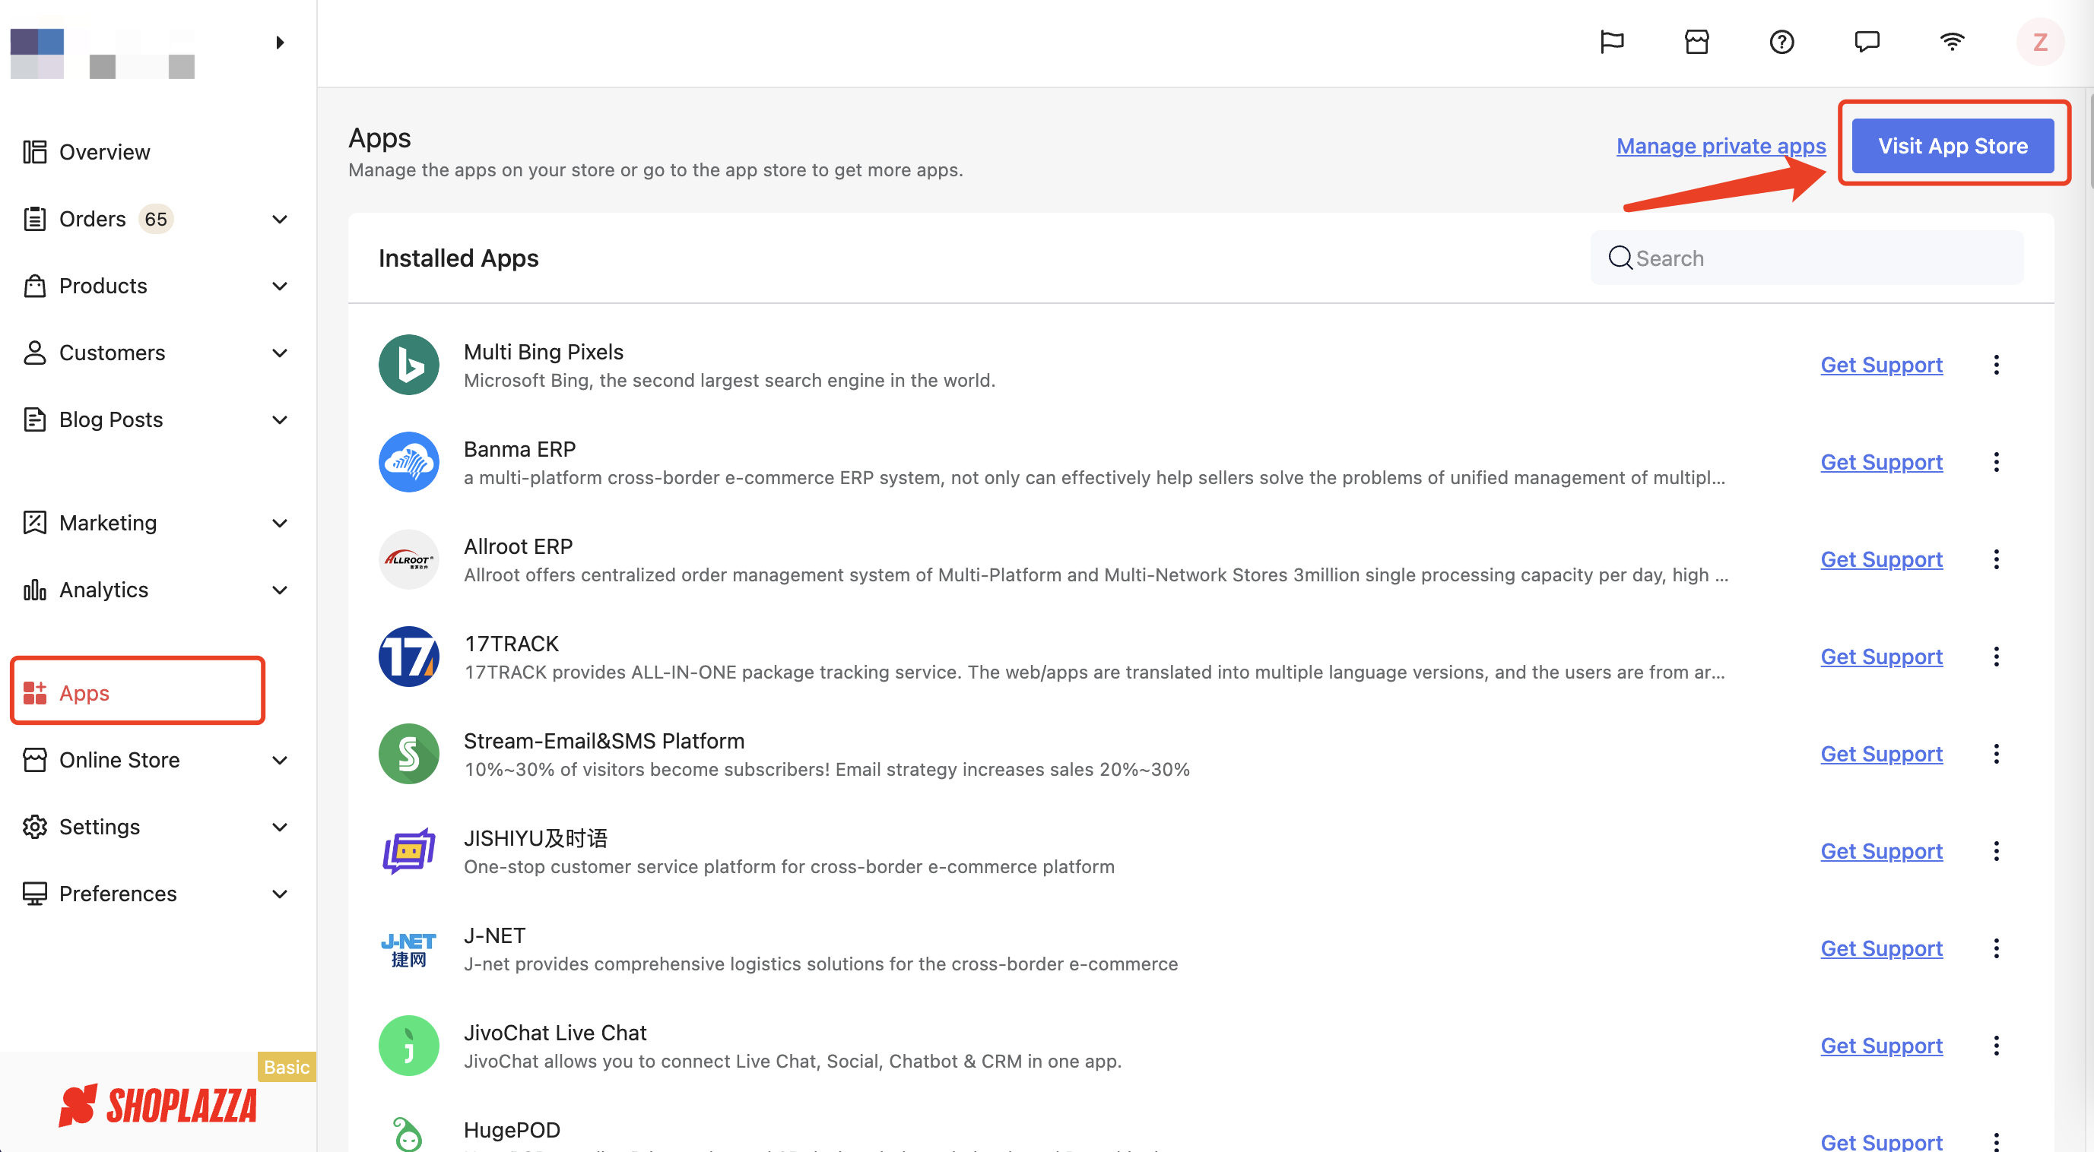This screenshot has width=2094, height=1152.
Task: Click the Orders 65 count badge
Action: coord(155,220)
